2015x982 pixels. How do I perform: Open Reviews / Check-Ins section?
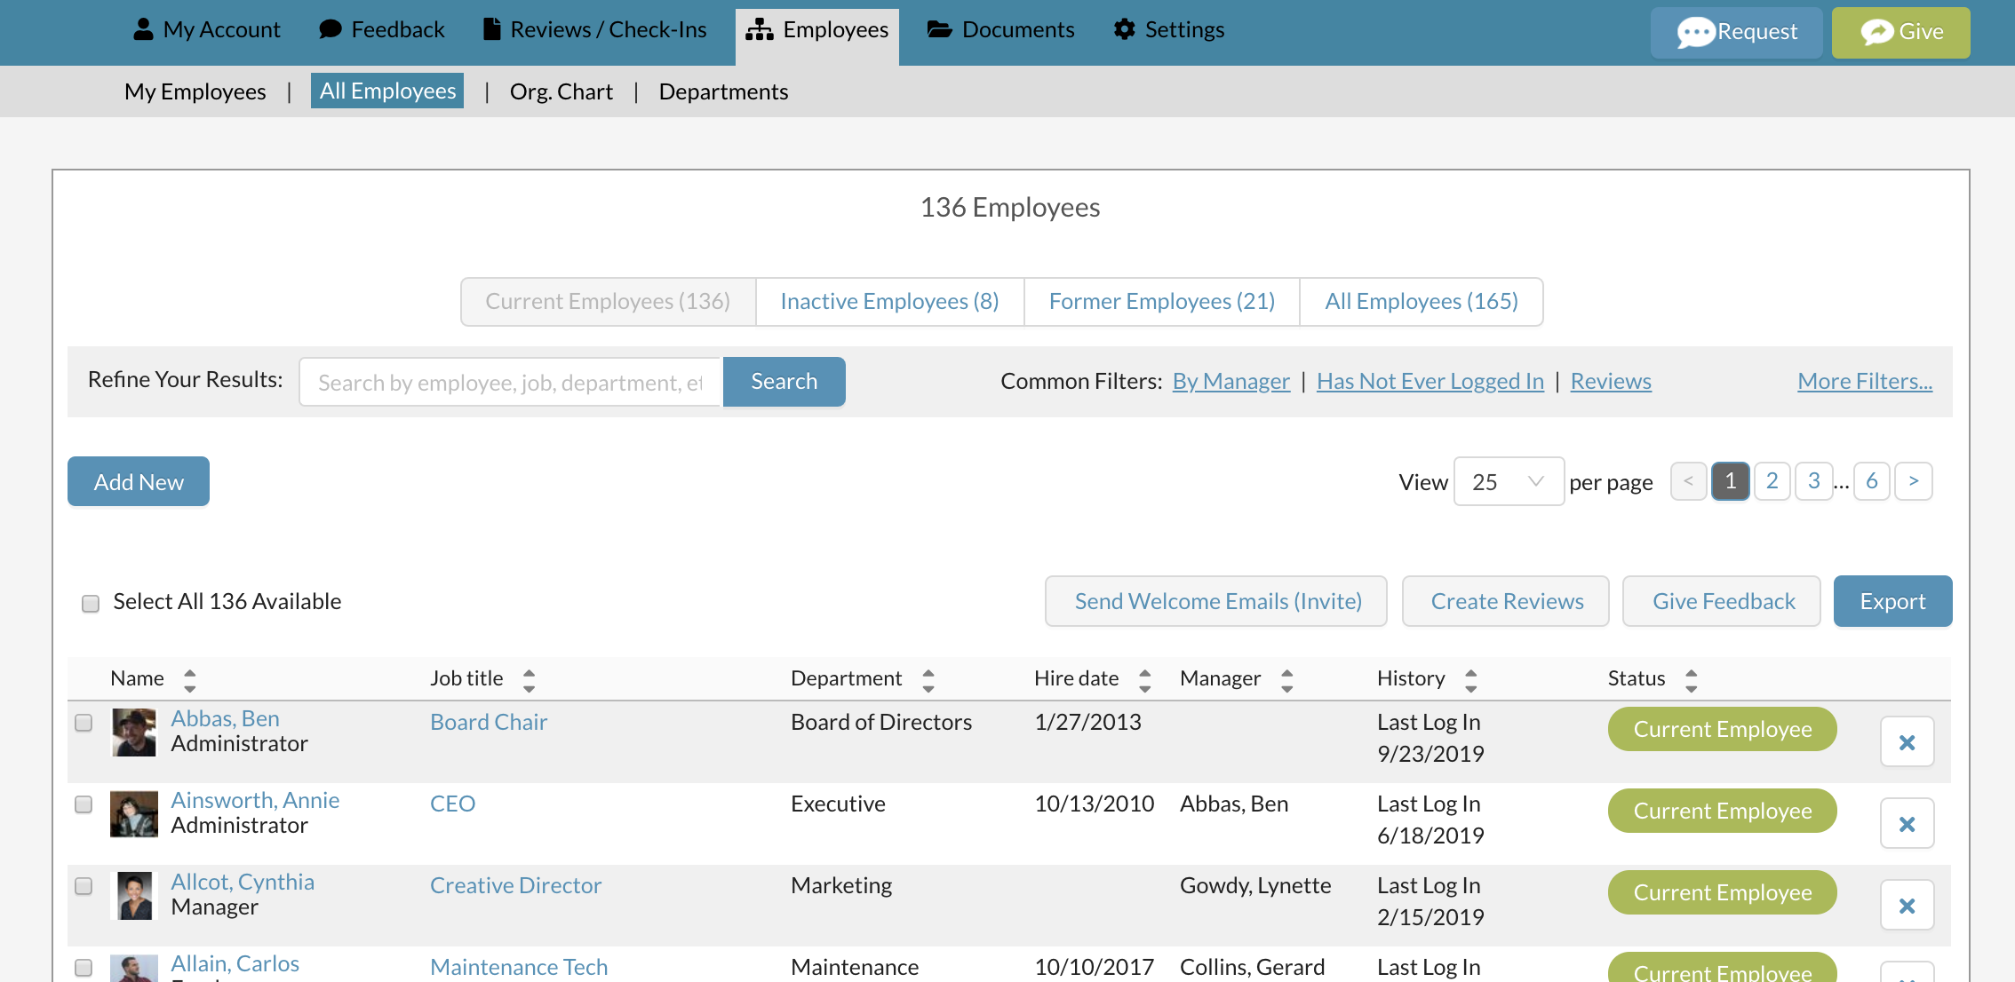coord(594,30)
